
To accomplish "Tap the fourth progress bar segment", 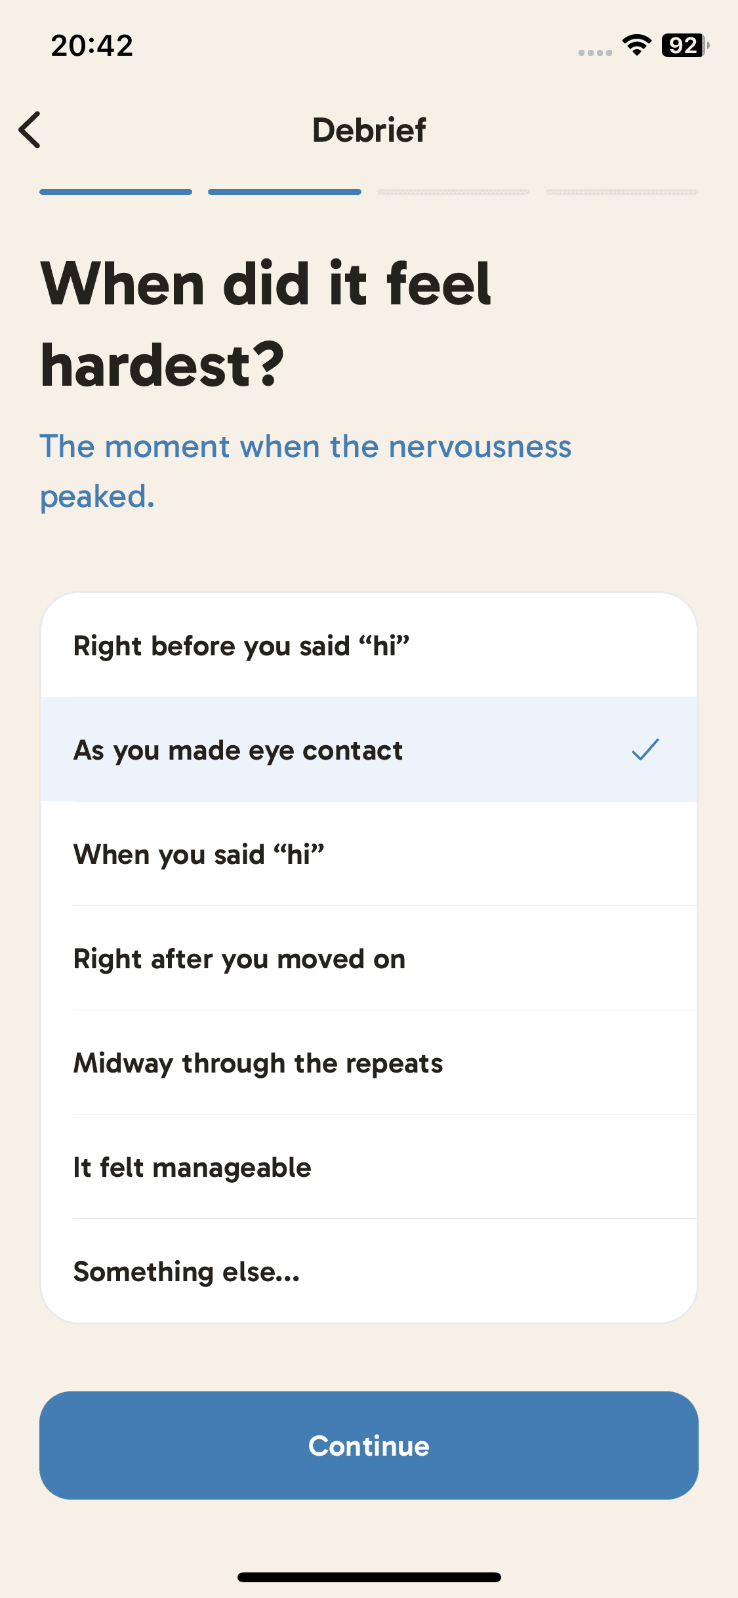I will pos(622,192).
